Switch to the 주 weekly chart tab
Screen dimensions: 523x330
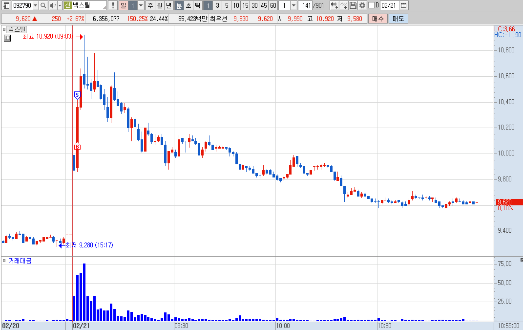click(150, 5)
